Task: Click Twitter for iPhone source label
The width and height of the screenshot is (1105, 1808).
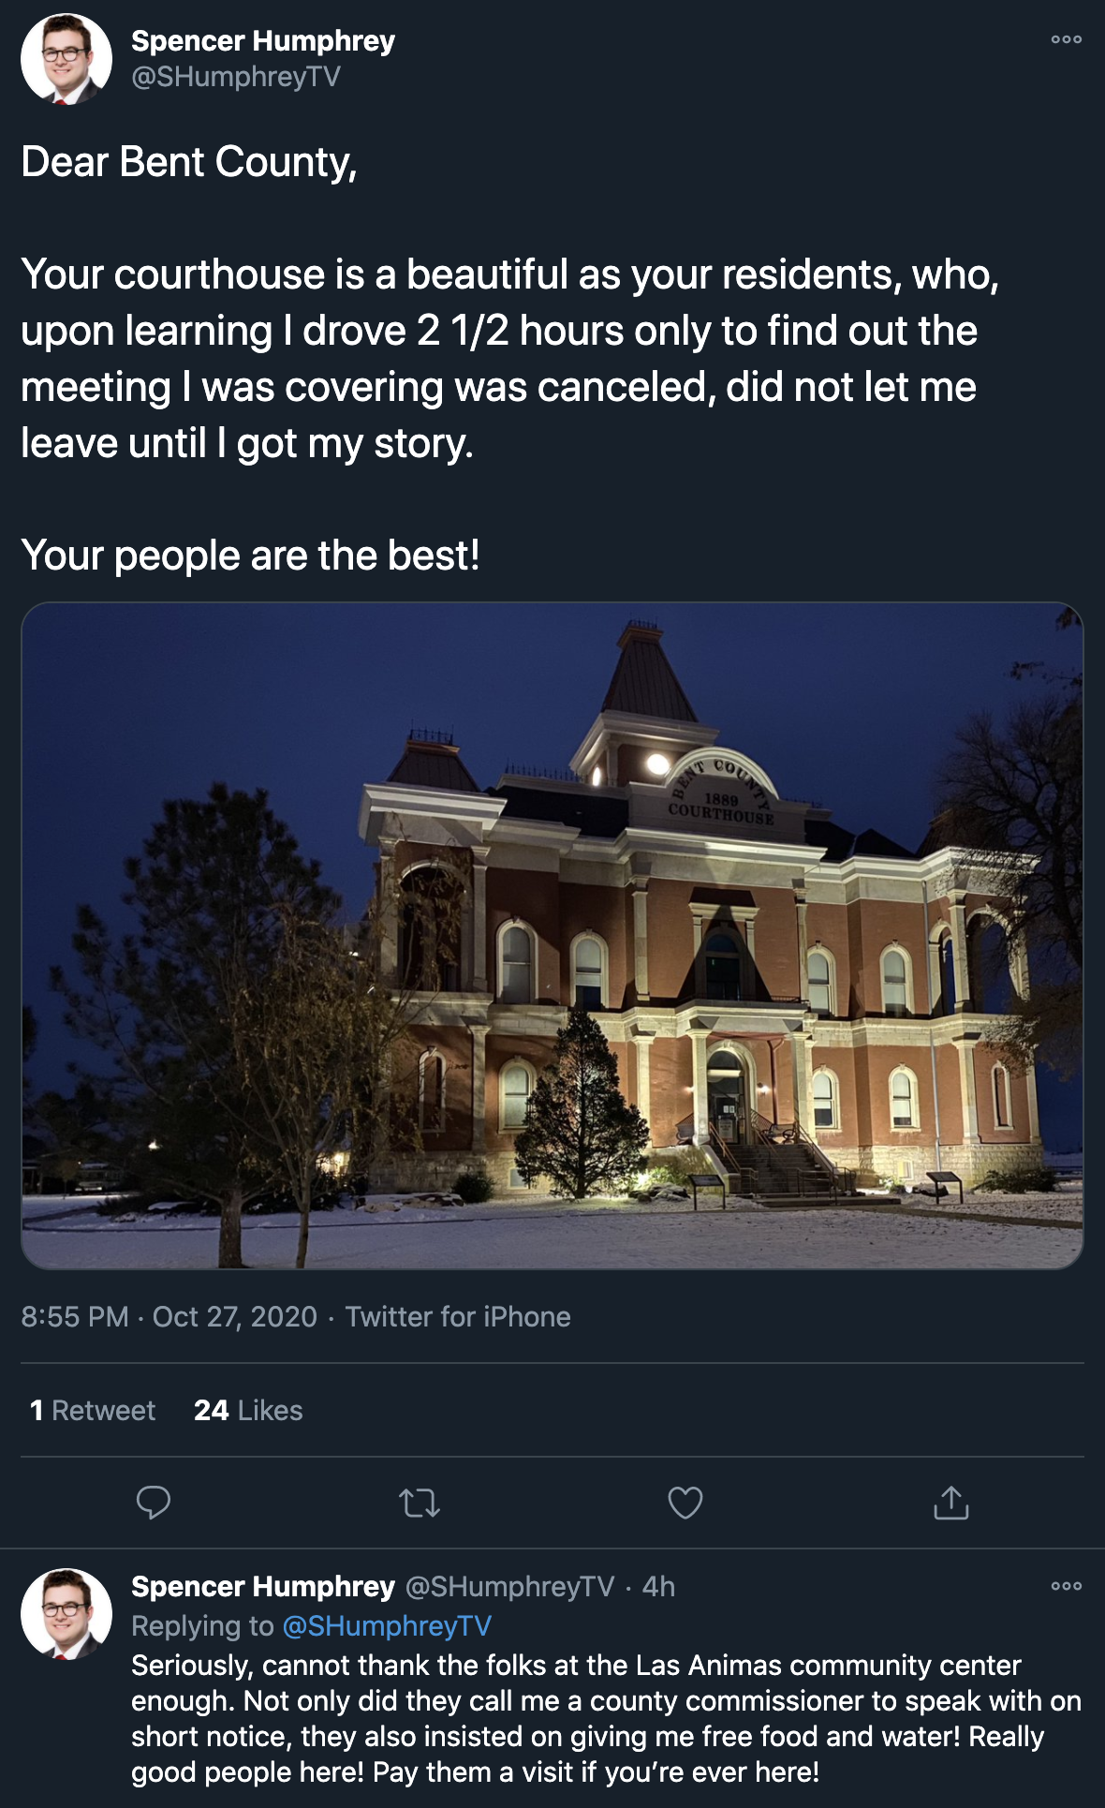Action: click(458, 1316)
